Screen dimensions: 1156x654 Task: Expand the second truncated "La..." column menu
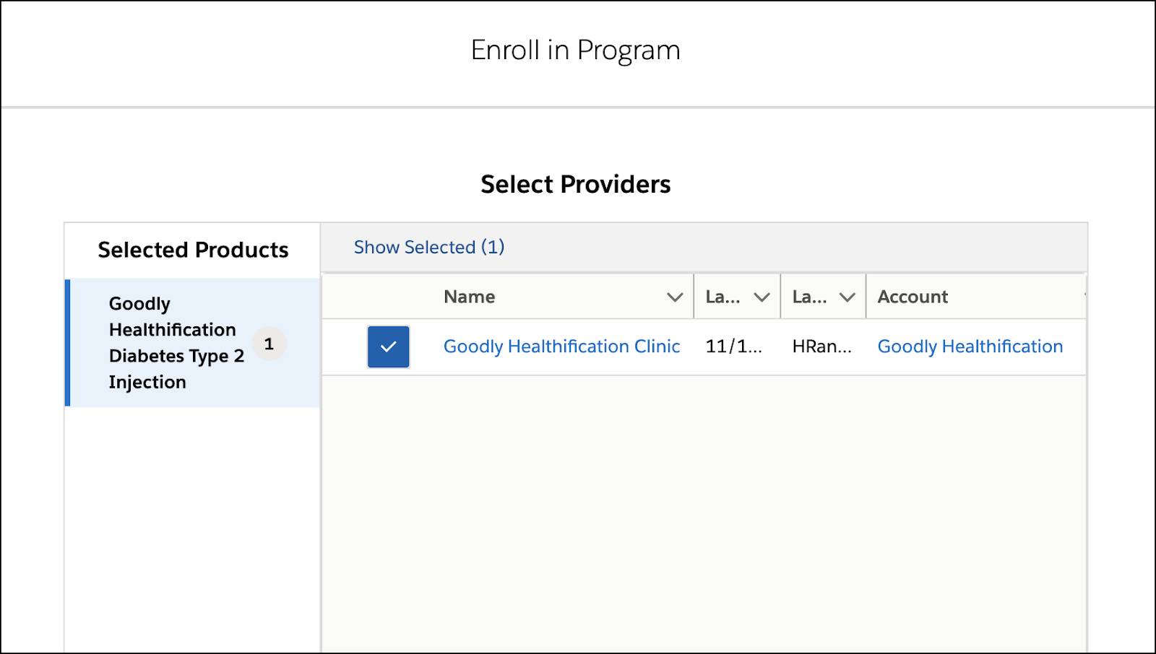point(846,296)
